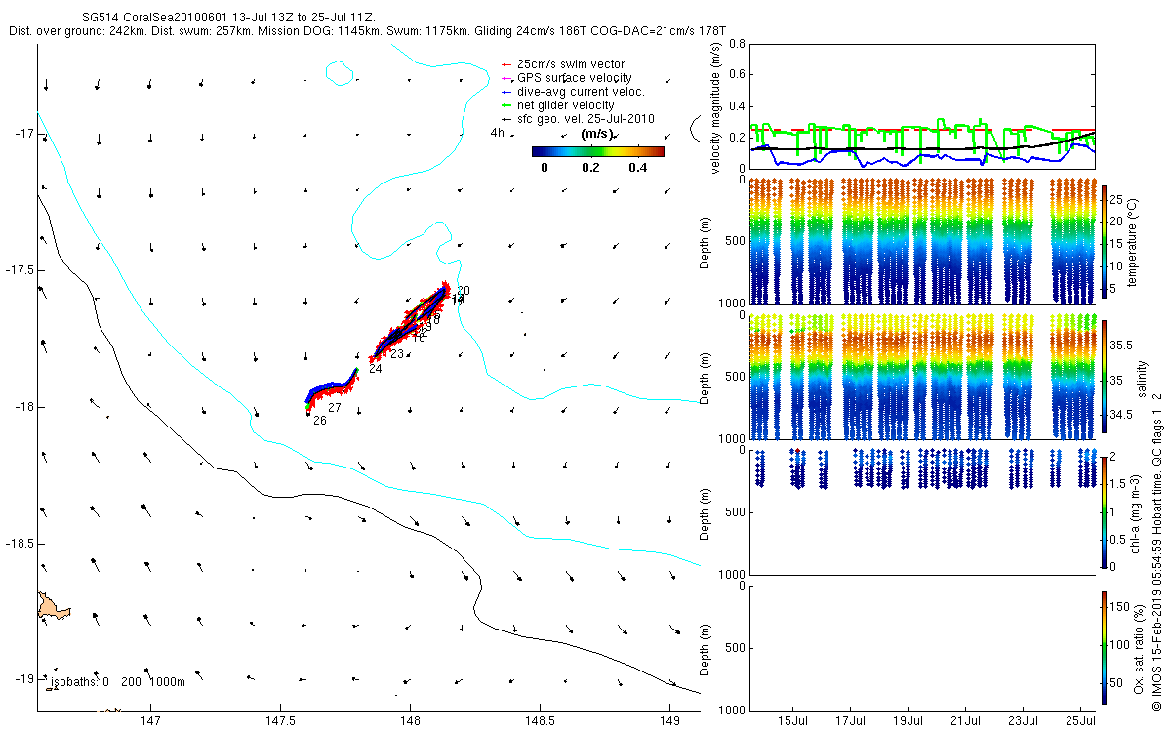Screen dimensions: 1171x732
Task: Click the IMOS copyright timestamp text
Action: 1158,551
